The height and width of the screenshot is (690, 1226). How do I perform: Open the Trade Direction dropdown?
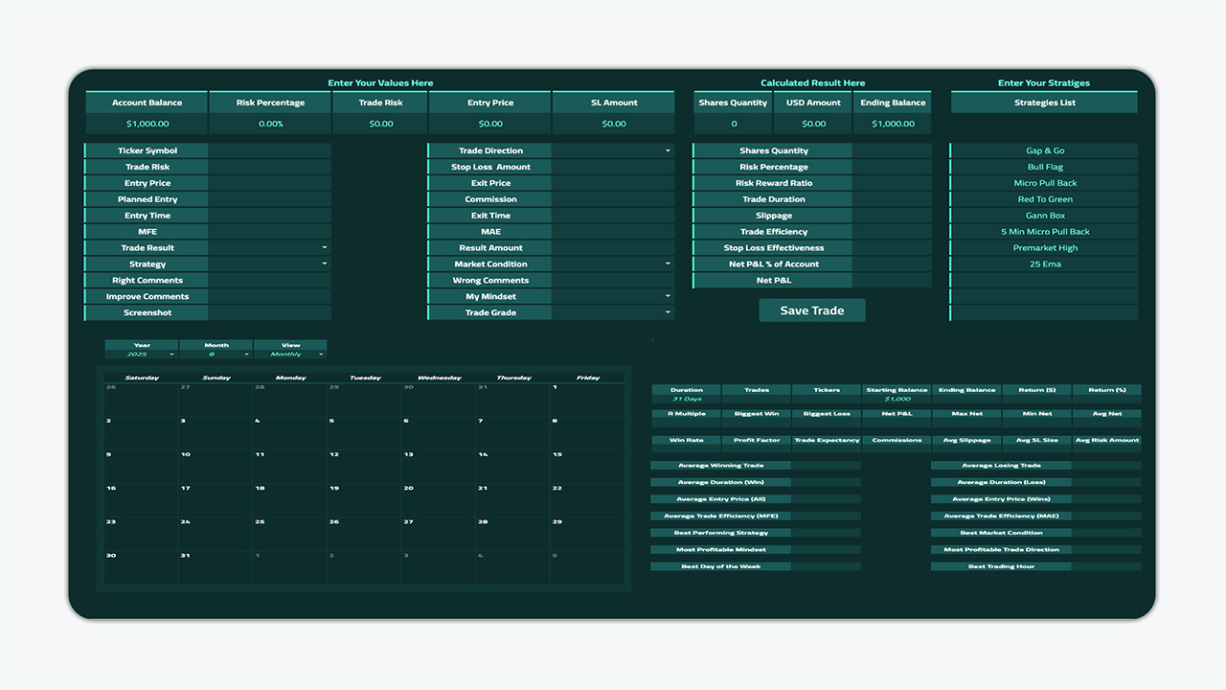pyautogui.click(x=668, y=150)
